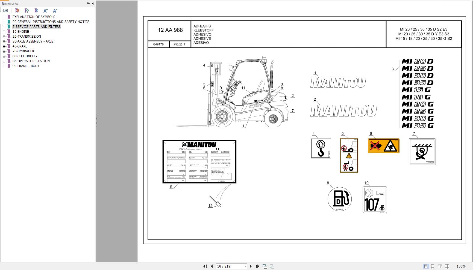Click the 12 AA 988 reference text

(x=170, y=30)
